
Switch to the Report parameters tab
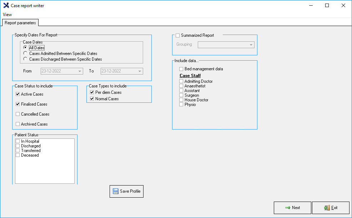coord(20,23)
